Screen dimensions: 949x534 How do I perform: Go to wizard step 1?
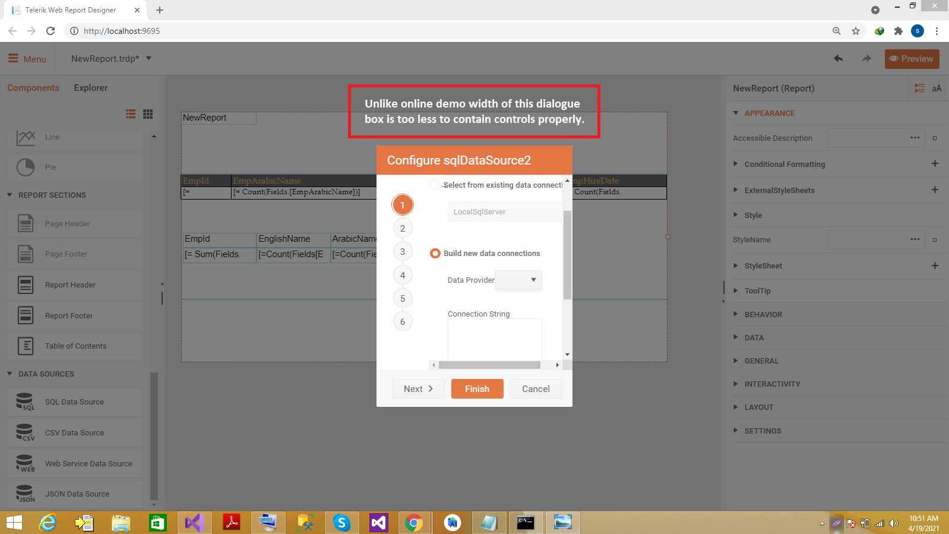(x=403, y=205)
